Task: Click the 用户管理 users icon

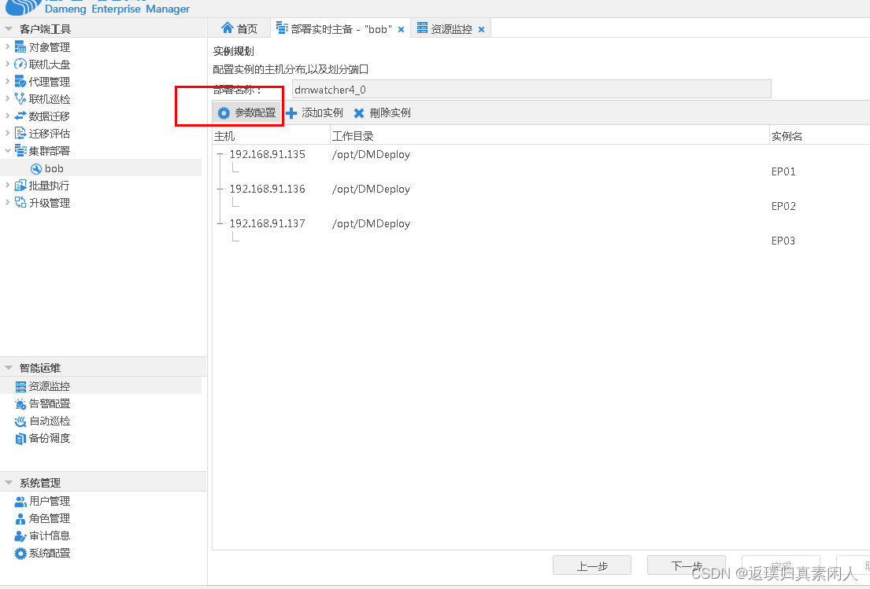Action: pyautogui.click(x=20, y=501)
